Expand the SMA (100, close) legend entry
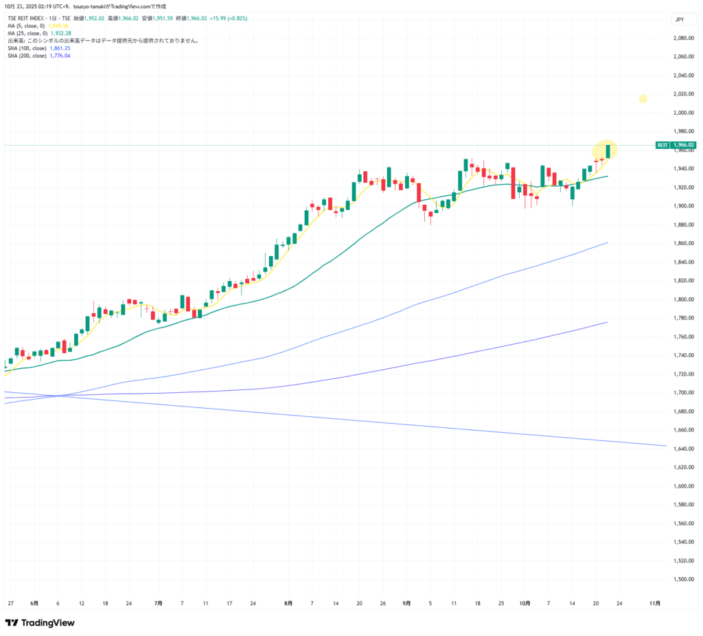The height and width of the screenshot is (636, 703). point(27,48)
